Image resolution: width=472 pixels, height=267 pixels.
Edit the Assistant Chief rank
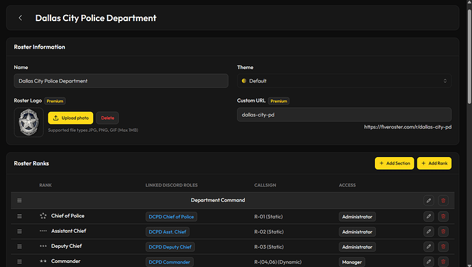(429, 231)
